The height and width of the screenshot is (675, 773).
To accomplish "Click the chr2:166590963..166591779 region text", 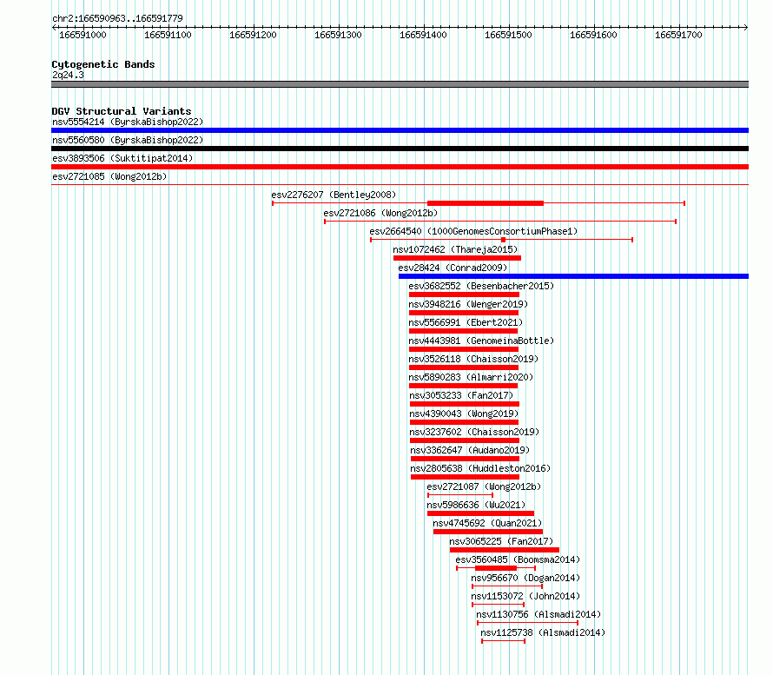I will 117,18.
